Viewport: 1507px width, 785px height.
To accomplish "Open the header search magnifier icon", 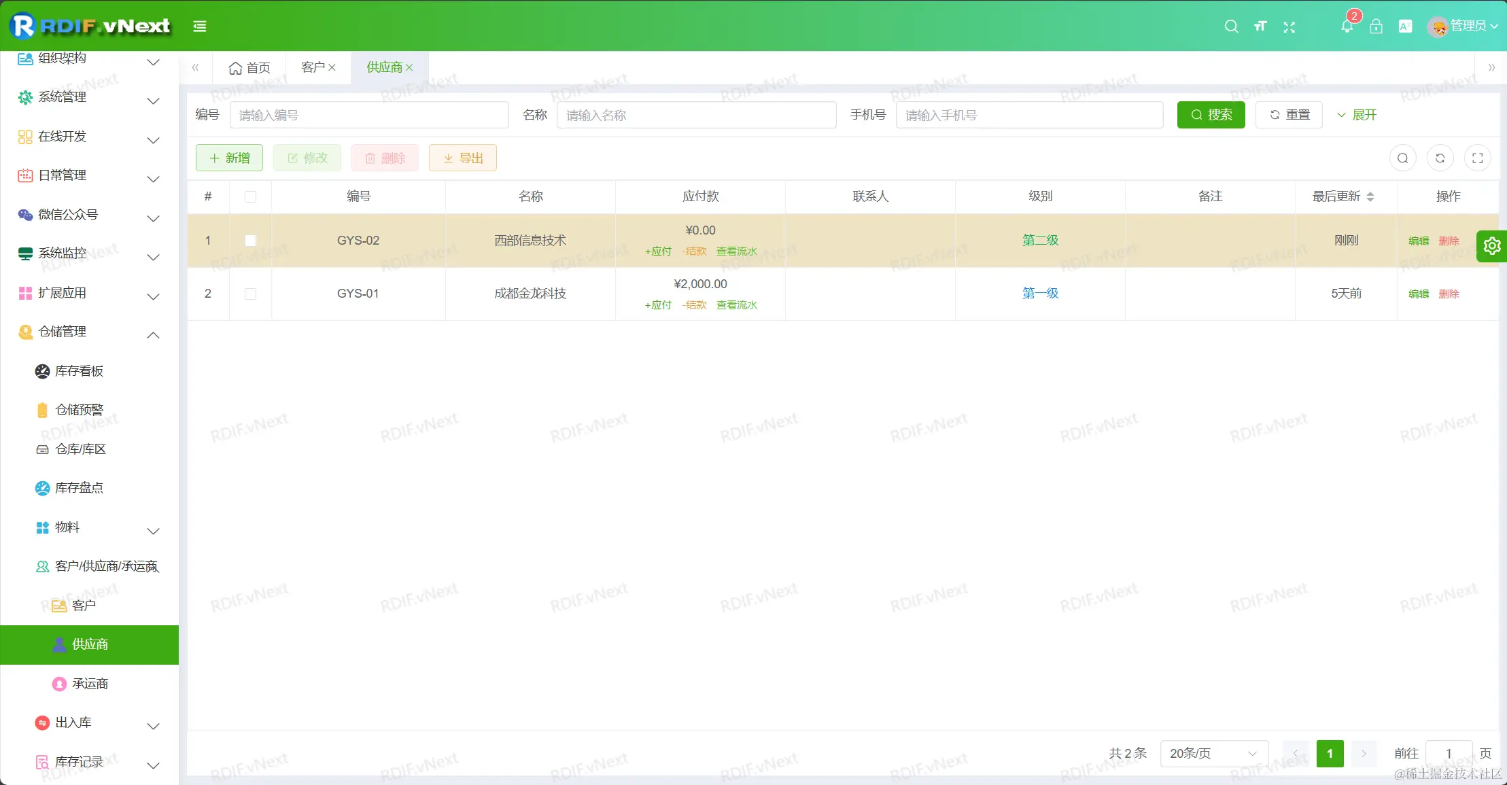I will [x=1231, y=27].
